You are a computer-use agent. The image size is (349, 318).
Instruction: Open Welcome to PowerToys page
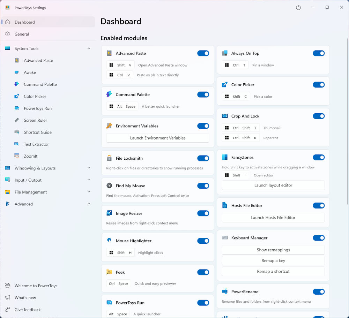[x=48, y=286]
